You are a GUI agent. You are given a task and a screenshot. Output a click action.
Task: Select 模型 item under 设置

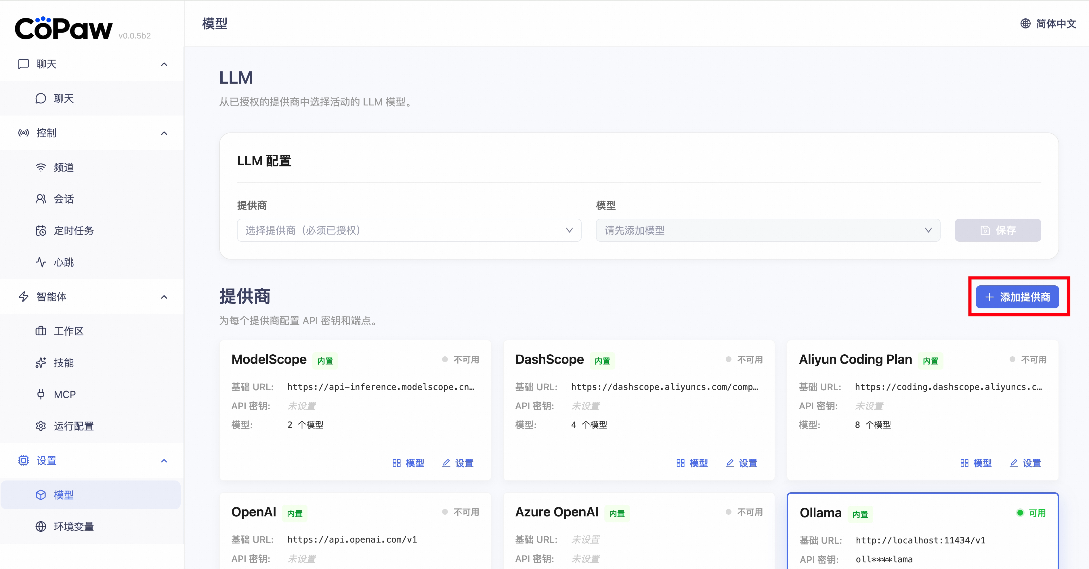(x=64, y=495)
